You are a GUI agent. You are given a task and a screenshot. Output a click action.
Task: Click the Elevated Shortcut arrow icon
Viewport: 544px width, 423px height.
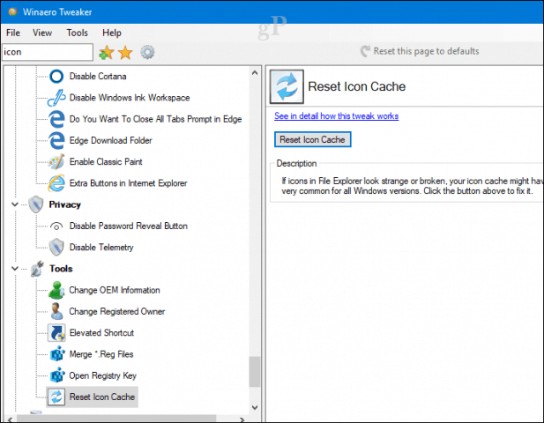coord(56,333)
